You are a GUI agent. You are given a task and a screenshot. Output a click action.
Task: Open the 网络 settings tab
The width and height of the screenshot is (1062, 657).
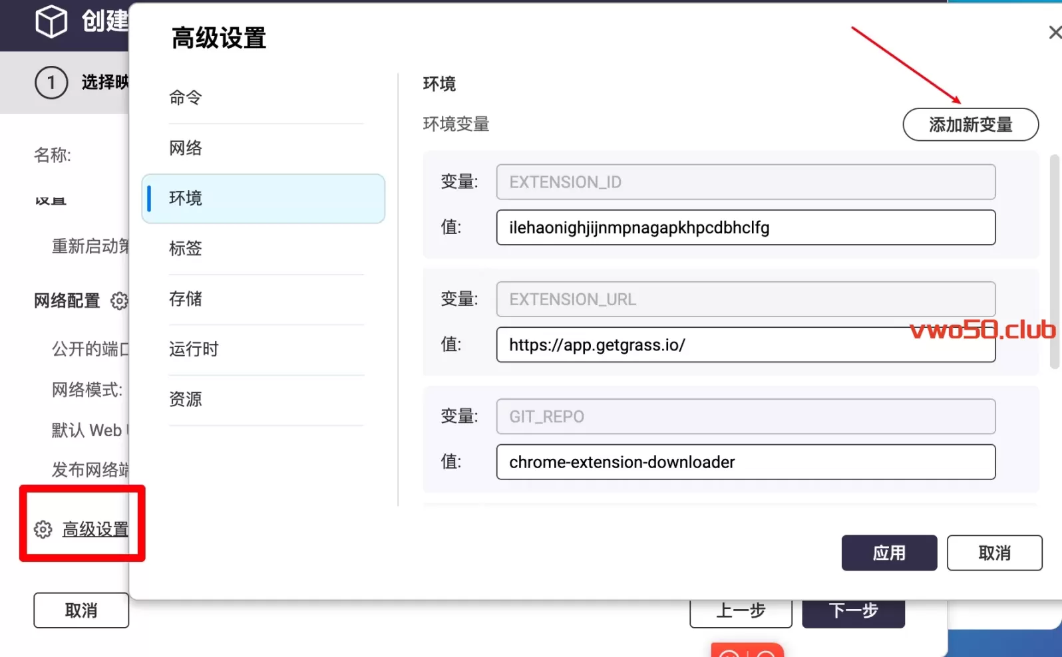[x=186, y=148]
